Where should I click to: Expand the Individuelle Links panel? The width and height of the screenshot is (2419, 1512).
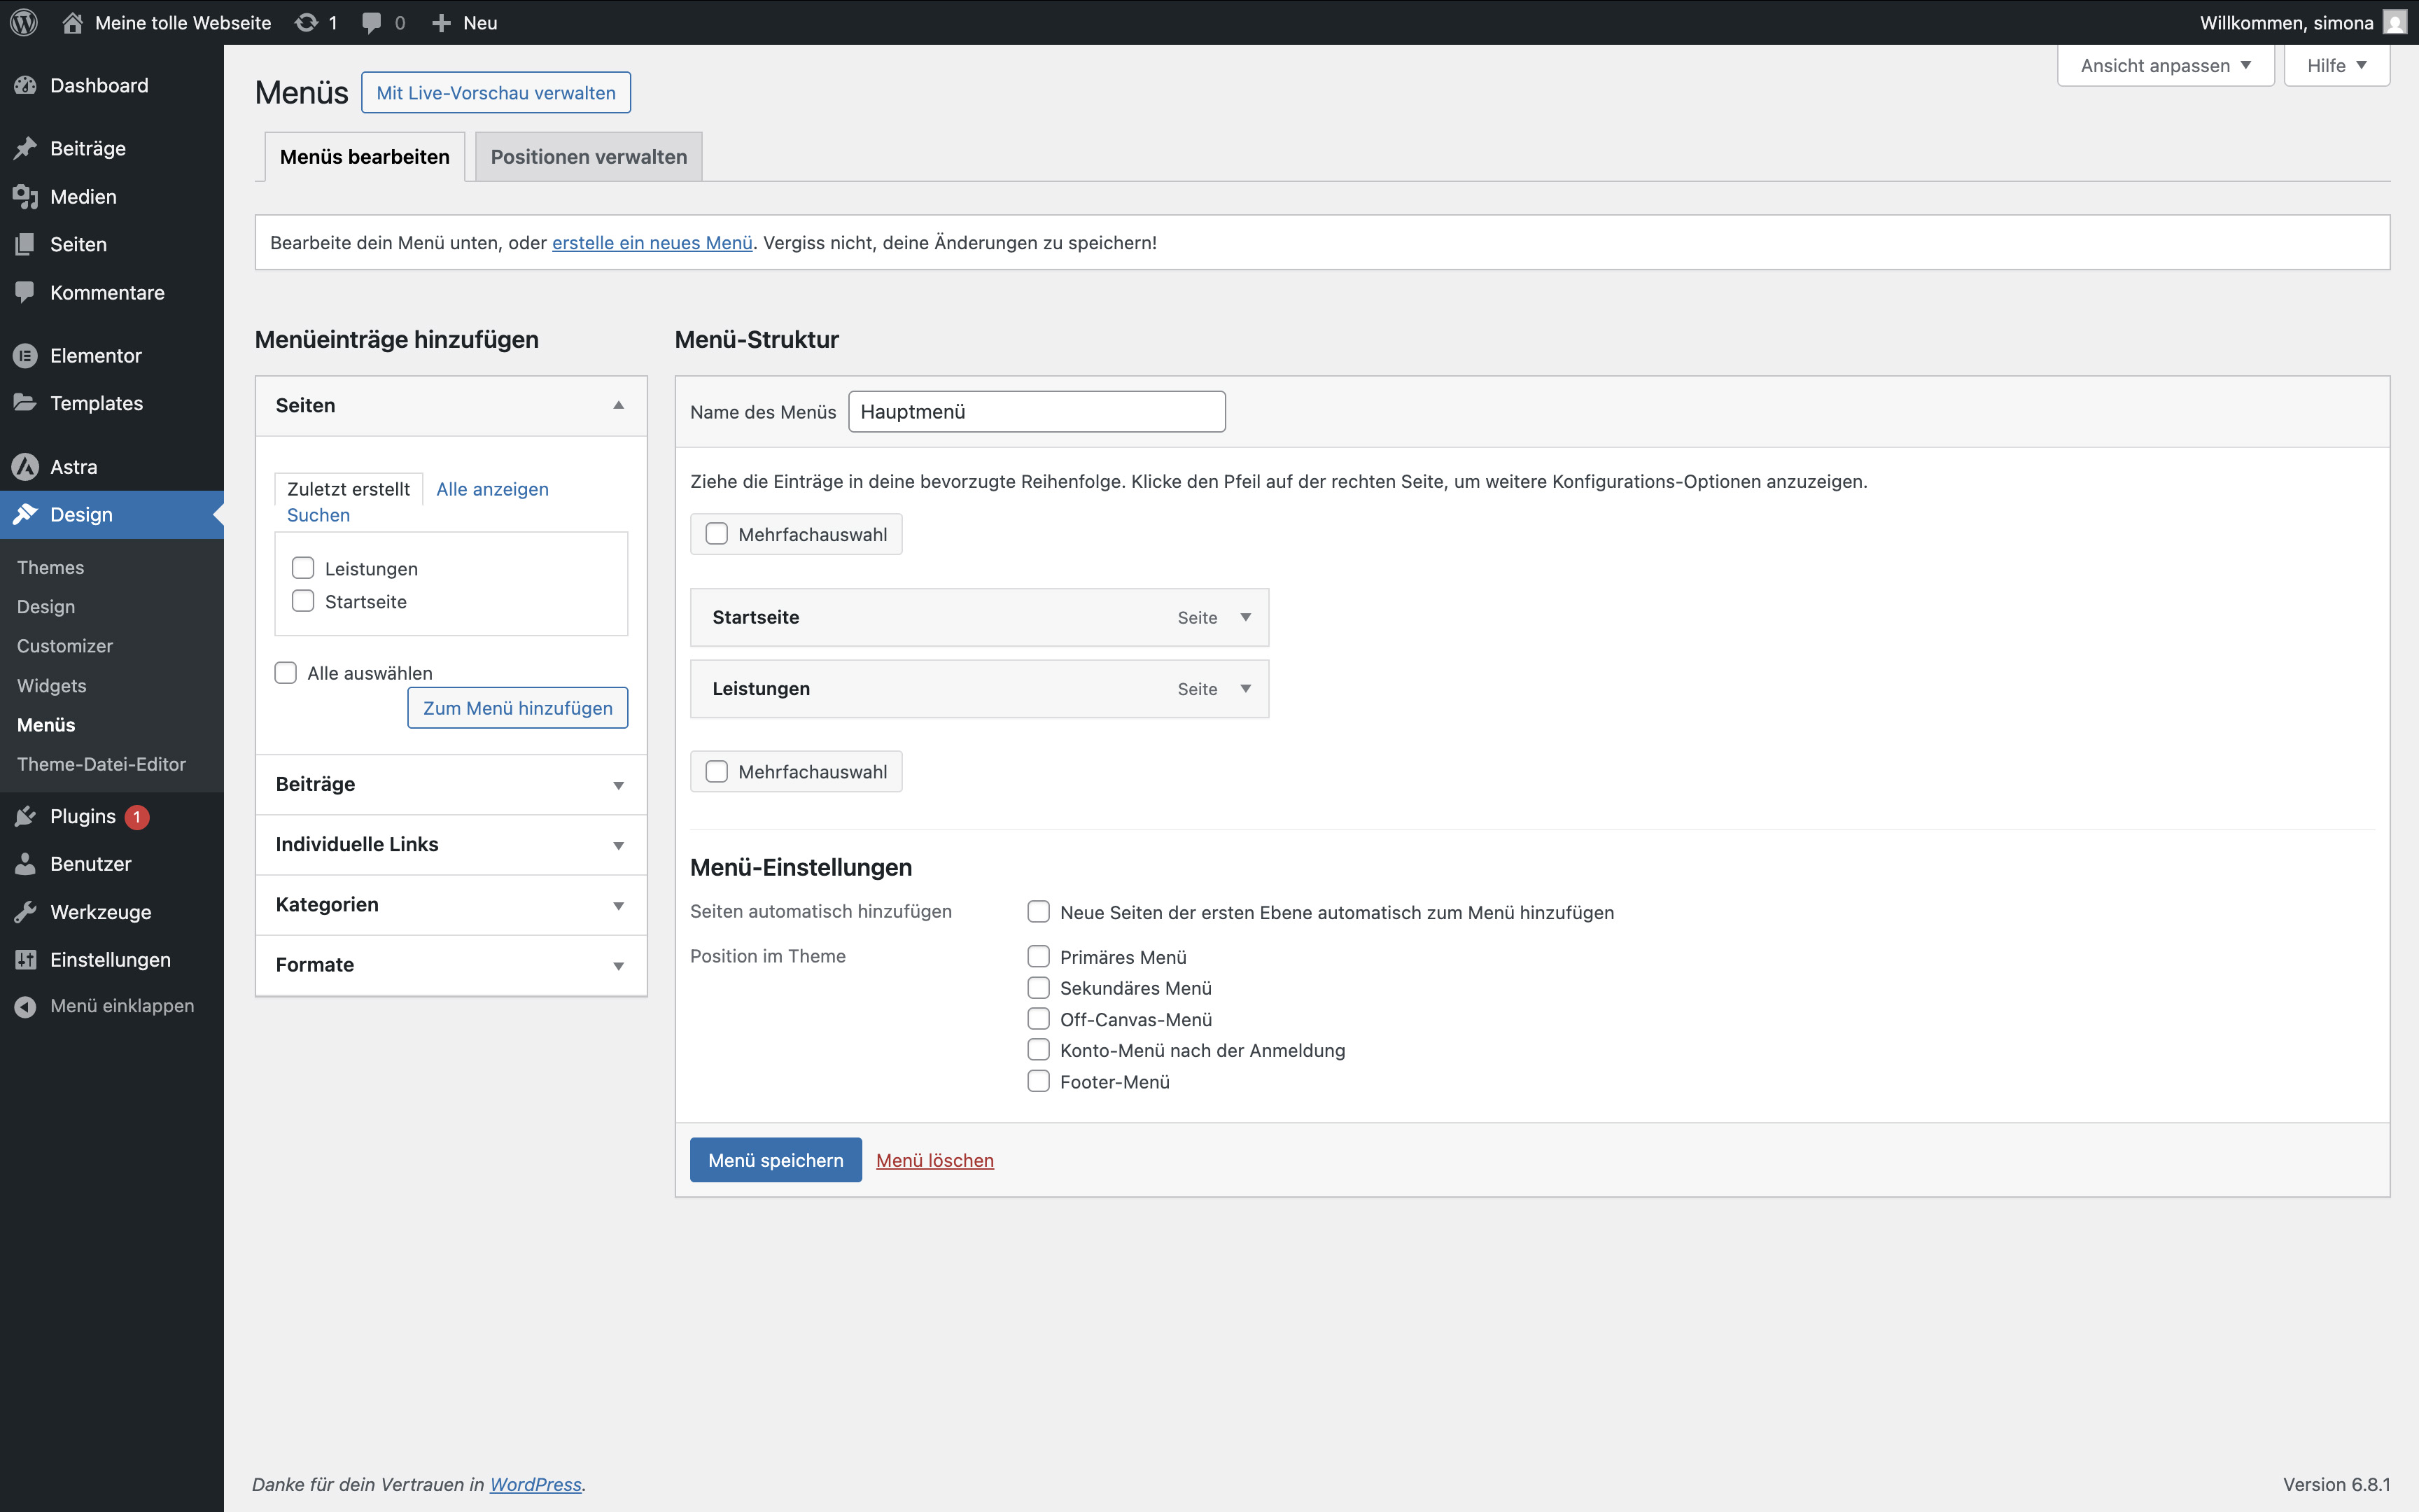[450, 845]
